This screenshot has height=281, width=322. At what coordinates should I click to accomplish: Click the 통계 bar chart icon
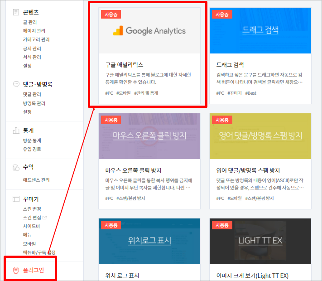[x=16, y=131]
